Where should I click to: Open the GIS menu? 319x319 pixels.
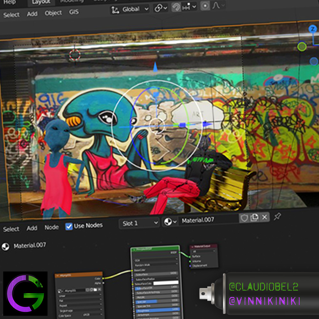point(74,12)
